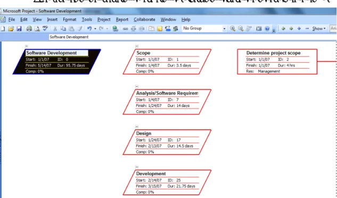Copy the selected task
The height and width of the screenshot is (198, 337).
pos(63,28)
